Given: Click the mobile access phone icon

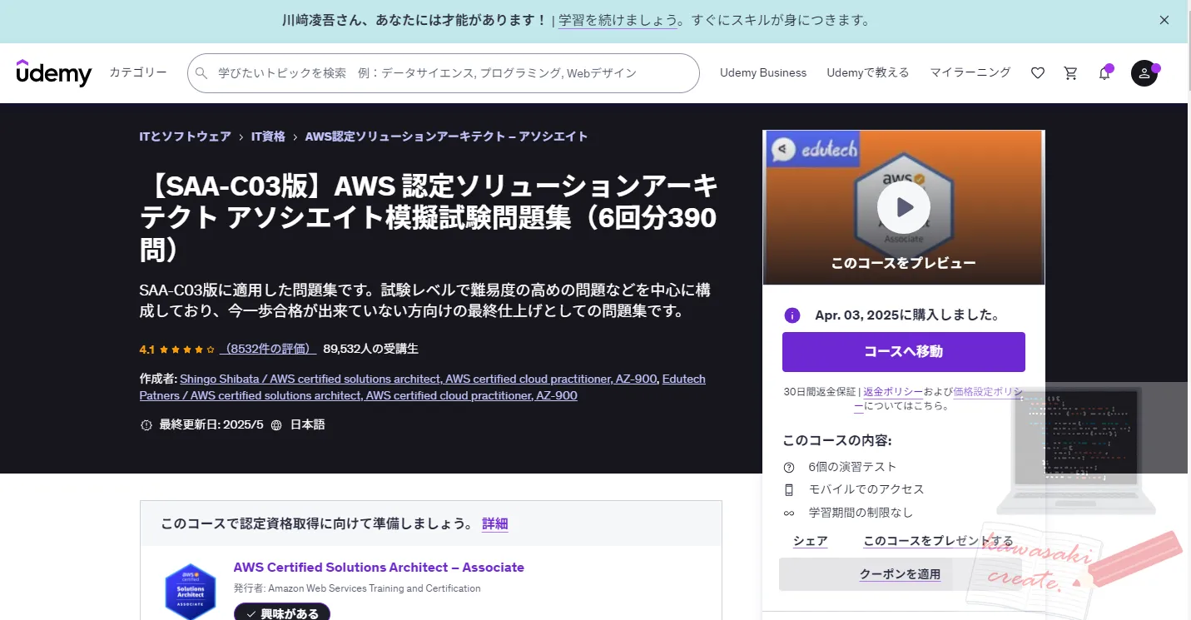Looking at the screenshot, I should click(789, 489).
